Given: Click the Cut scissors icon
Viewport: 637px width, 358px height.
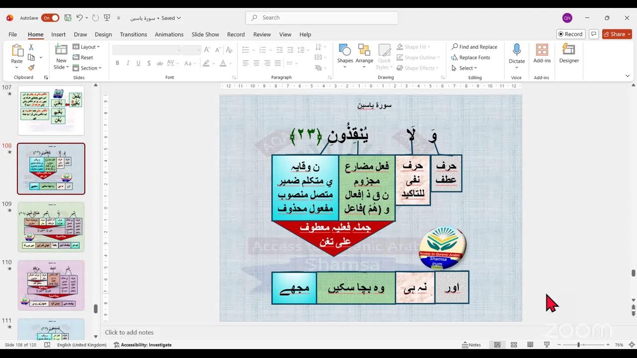Looking at the screenshot, I should 31,47.
